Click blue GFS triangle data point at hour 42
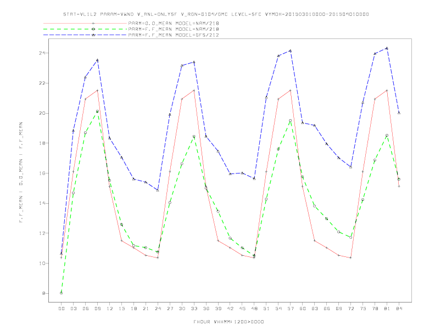 (230, 174)
